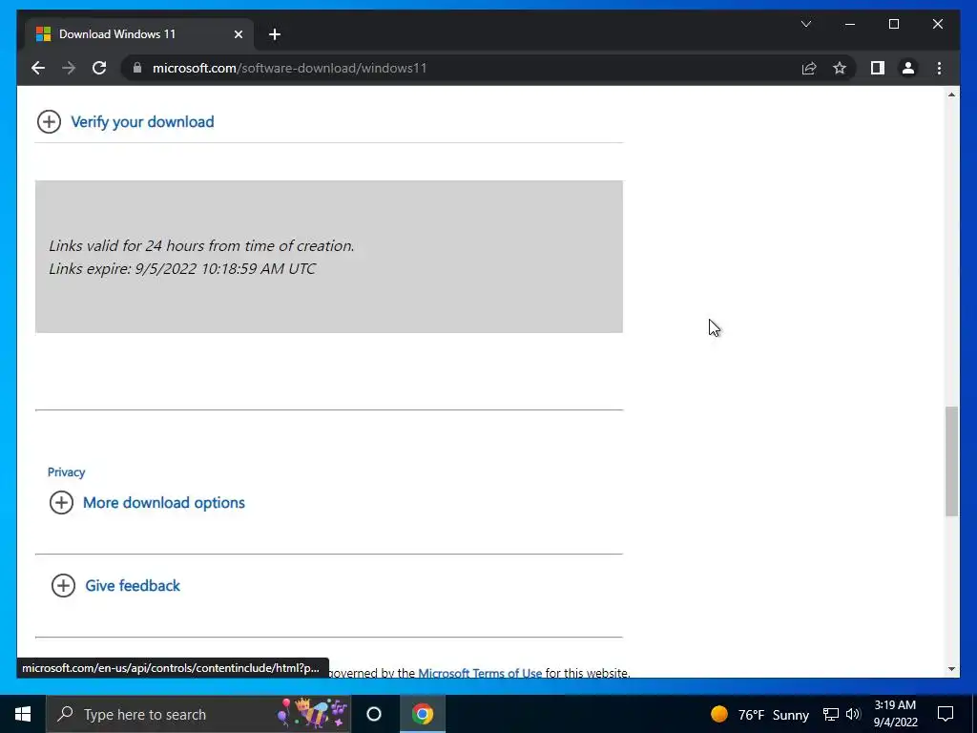The width and height of the screenshot is (977, 733).
Task: Open Microsoft Terms of Use link
Action: coord(480,673)
